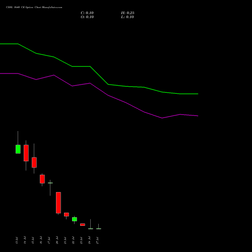
Task: Click the '21 Jul' date axis label
Action: pos(65,240)
